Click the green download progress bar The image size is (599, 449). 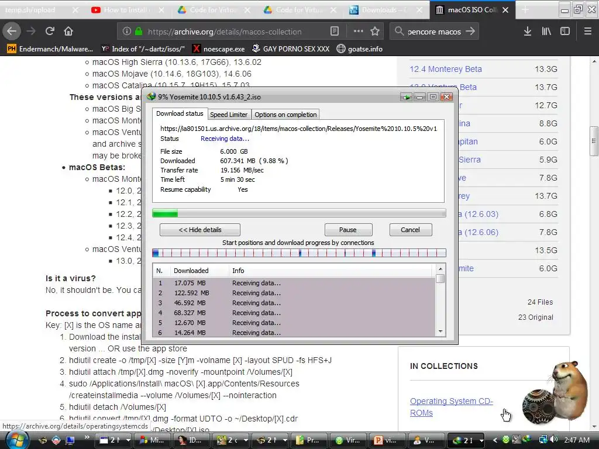(299, 213)
